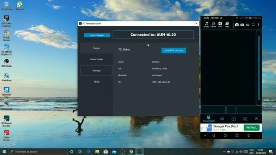This screenshot has width=276, height=155.
Task: Open the volume control in system tray
Action: [241, 152]
